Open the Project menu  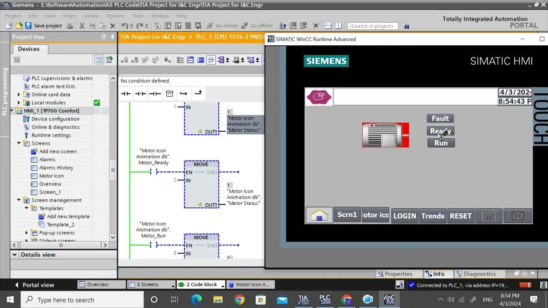tap(13, 16)
